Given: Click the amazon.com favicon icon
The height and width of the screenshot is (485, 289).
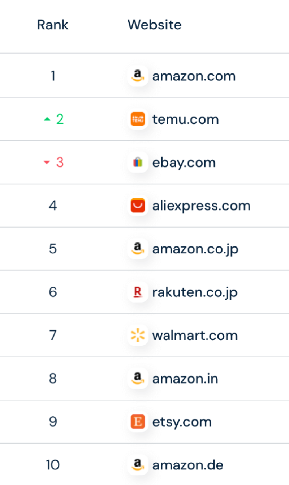Looking at the screenshot, I should point(138,76).
